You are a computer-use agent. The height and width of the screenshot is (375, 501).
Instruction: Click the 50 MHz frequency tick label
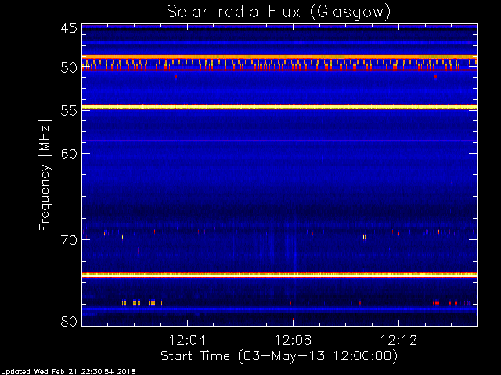[x=68, y=68]
